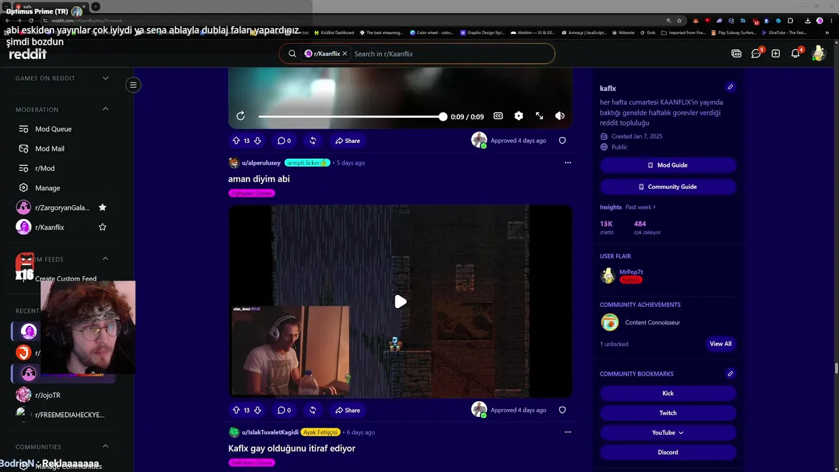
Task: Seek on the video progress bar
Action: [351, 117]
